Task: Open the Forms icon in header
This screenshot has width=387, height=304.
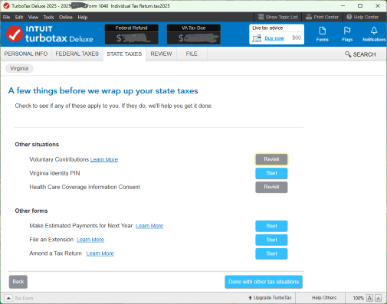Action: pyautogui.click(x=322, y=34)
